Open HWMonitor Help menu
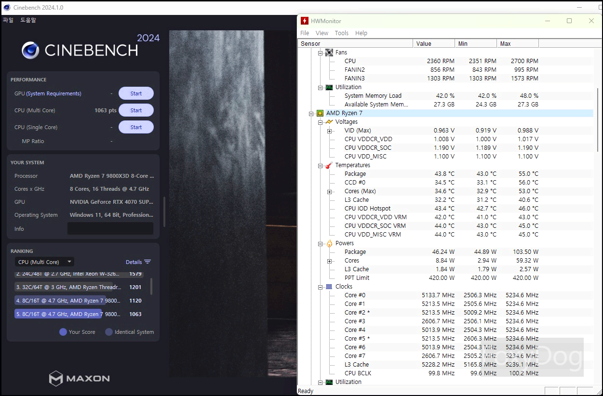Screen dimensions: 603x396 tap(361, 33)
